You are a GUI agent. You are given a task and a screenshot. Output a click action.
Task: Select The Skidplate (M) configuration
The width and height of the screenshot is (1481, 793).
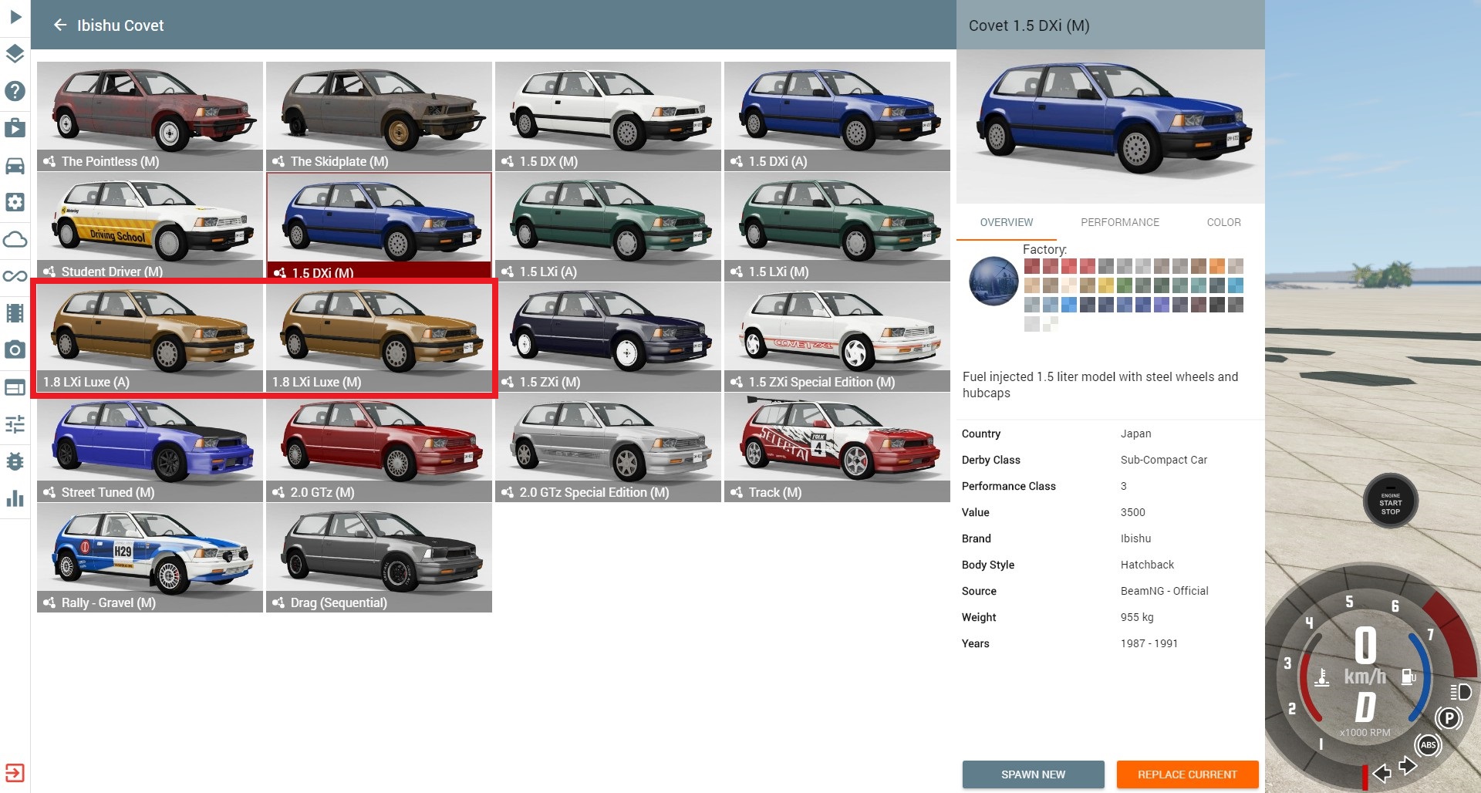(x=379, y=116)
